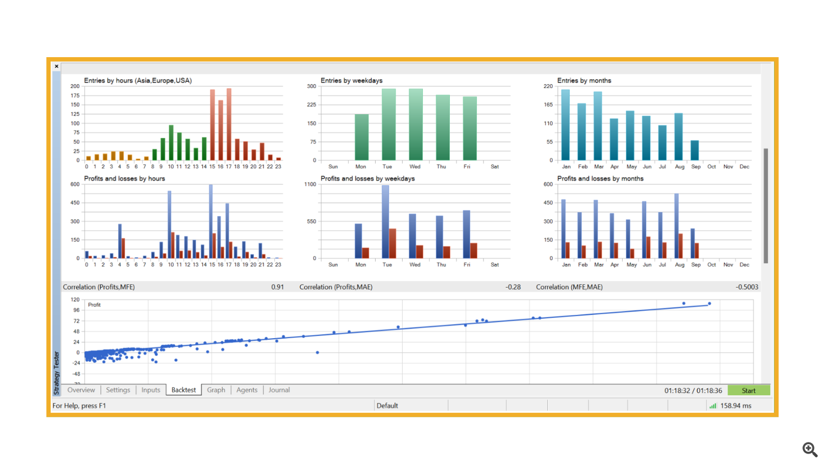Switch to the Settings tab
The image size is (825, 464).
coord(118,390)
